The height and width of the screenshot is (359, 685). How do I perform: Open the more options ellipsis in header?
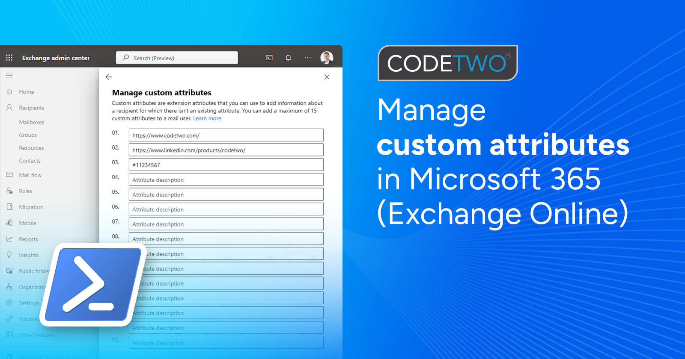pos(307,58)
